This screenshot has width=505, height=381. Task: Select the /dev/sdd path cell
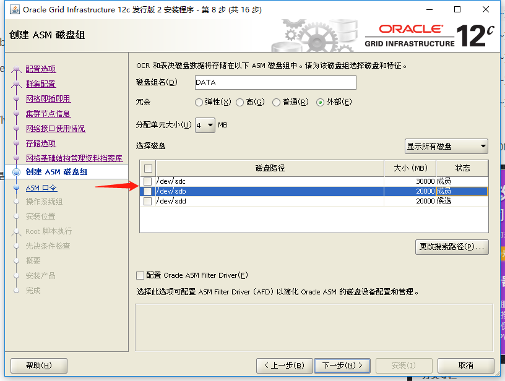tap(270, 202)
